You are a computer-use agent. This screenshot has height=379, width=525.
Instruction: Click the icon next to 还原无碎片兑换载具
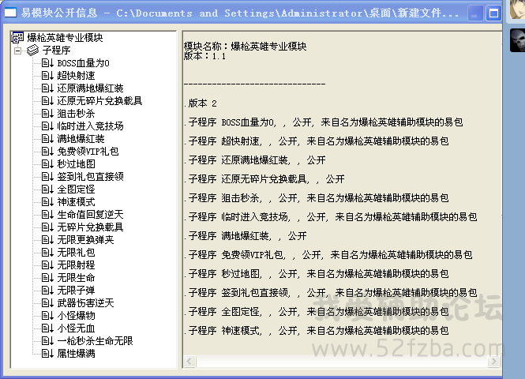click(x=47, y=101)
